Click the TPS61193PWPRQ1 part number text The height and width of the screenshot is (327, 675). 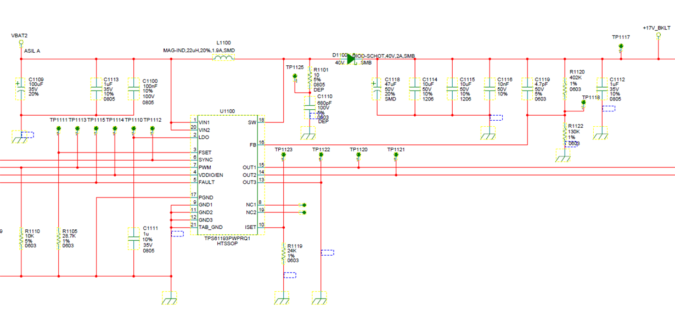[x=227, y=239]
